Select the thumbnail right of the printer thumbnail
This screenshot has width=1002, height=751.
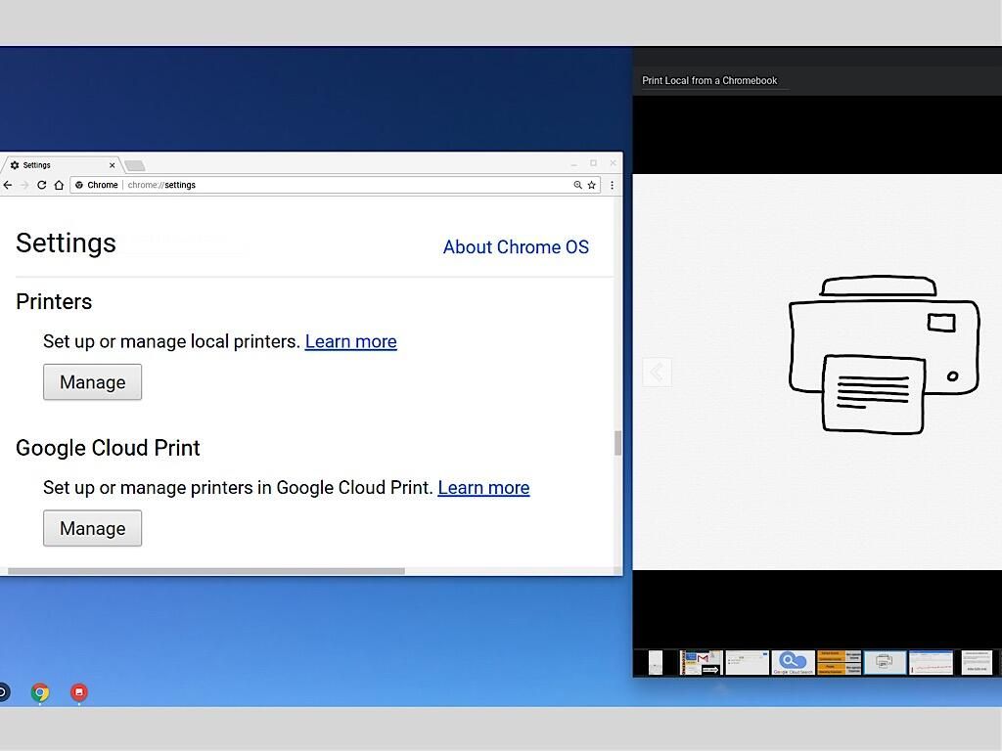pyautogui.click(x=932, y=663)
